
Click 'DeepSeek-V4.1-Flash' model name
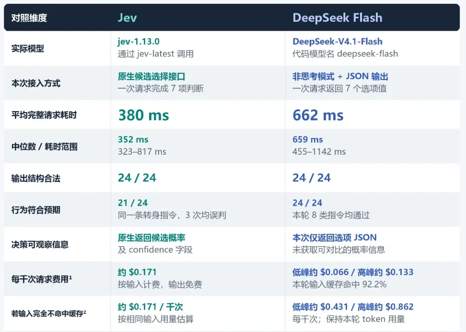(338, 41)
